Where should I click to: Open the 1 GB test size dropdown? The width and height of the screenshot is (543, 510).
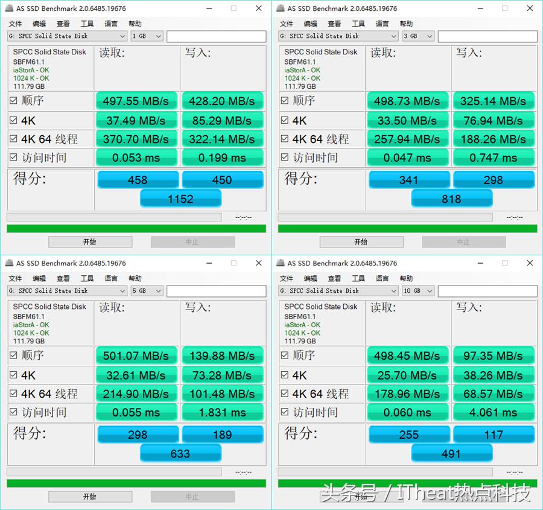(147, 36)
